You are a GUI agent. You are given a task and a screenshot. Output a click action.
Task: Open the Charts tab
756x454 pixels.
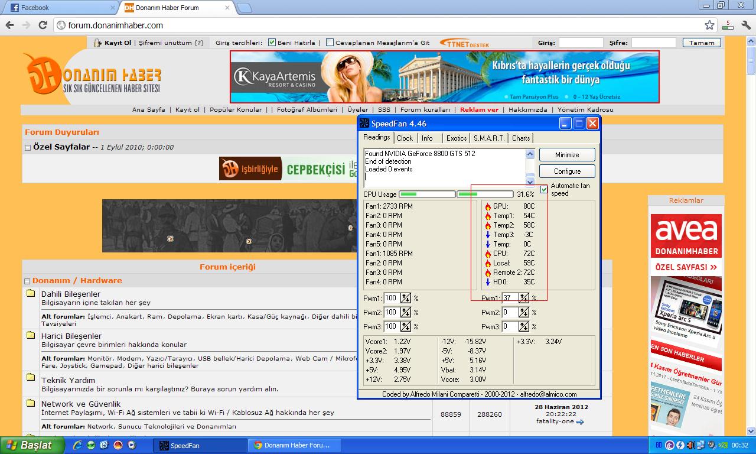pyautogui.click(x=521, y=138)
